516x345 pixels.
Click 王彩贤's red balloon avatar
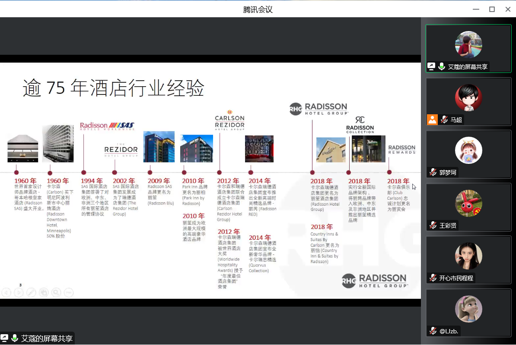pyautogui.click(x=468, y=203)
